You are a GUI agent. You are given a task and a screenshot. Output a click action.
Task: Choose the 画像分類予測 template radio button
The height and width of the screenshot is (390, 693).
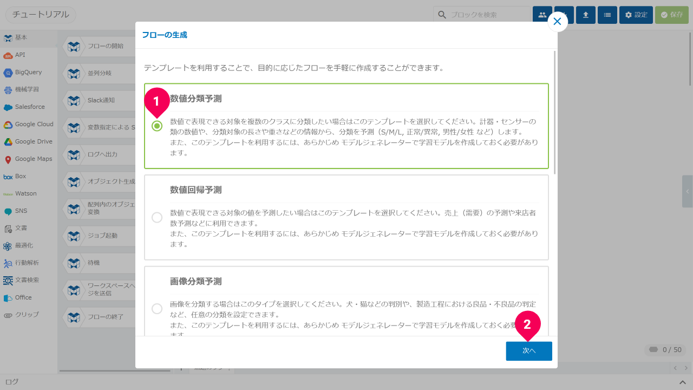coord(157,309)
